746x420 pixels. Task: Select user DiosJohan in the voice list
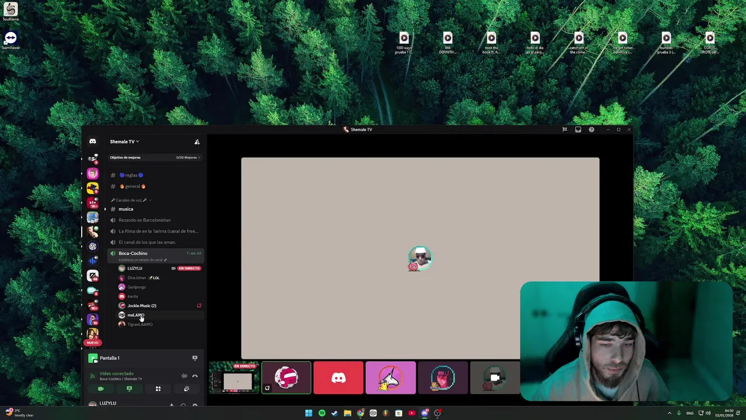(136, 278)
